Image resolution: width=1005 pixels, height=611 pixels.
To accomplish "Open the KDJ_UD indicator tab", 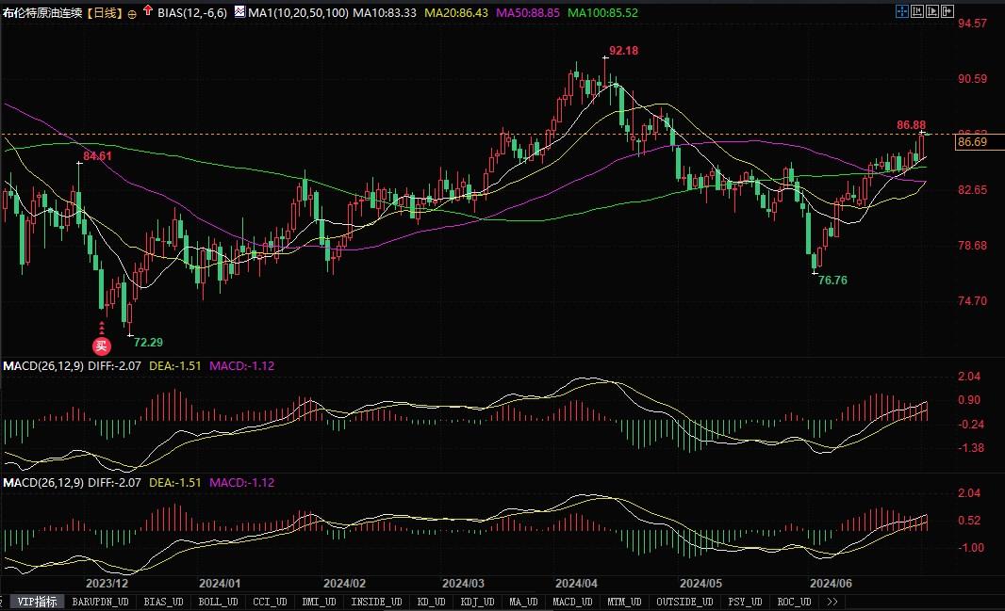I will pyautogui.click(x=479, y=602).
